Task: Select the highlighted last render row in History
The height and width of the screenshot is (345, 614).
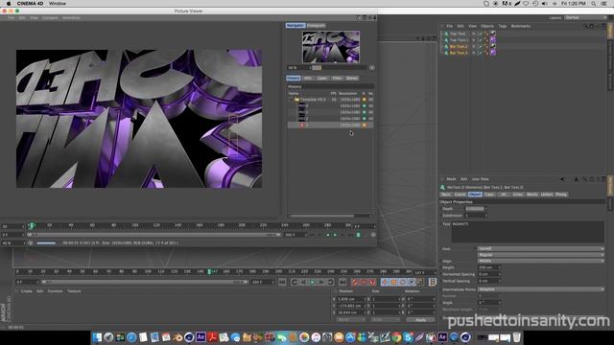Action: click(x=330, y=125)
